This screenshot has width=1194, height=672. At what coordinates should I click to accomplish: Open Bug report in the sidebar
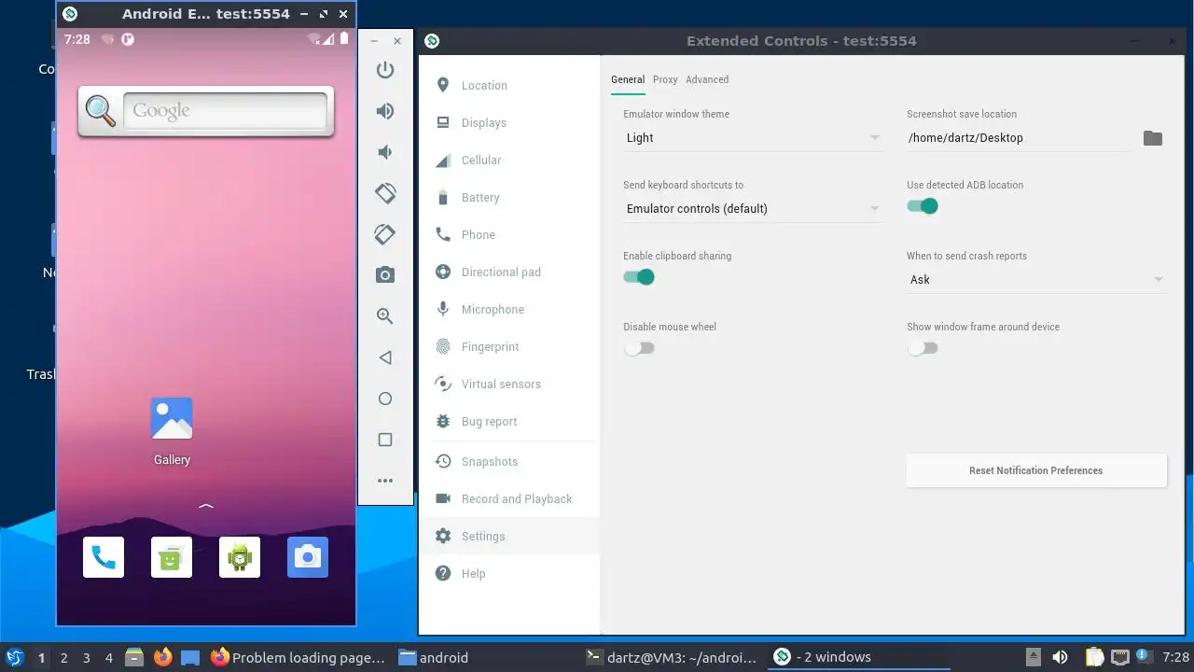[507, 422]
